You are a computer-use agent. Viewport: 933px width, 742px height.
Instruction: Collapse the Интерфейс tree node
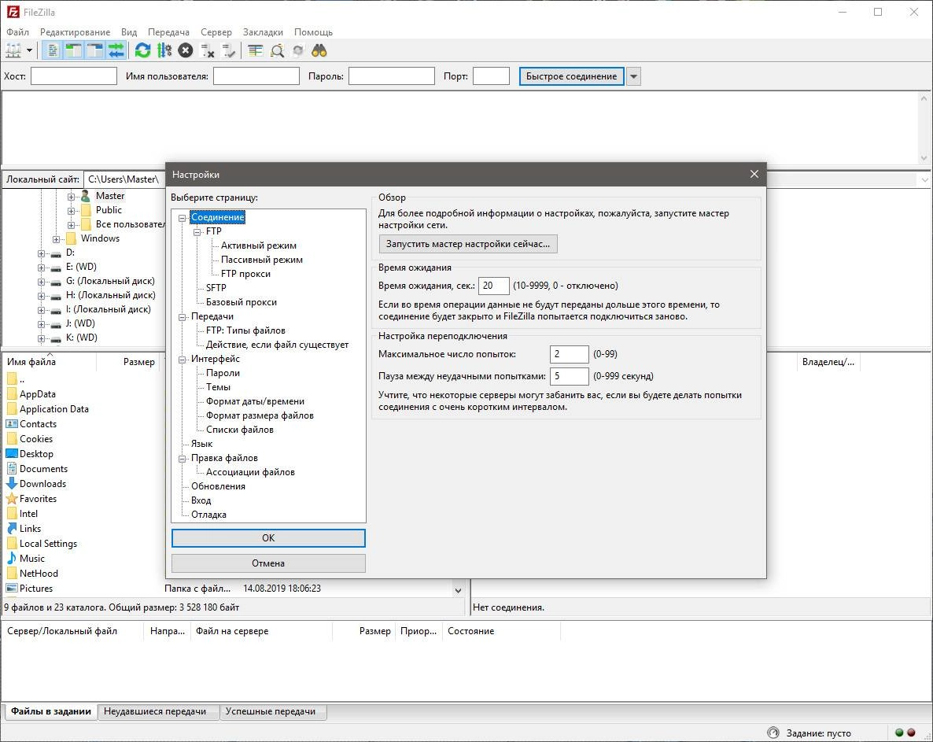182,360
